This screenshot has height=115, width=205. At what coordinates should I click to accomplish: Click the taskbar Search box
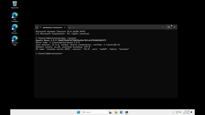[x=95, y=112]
